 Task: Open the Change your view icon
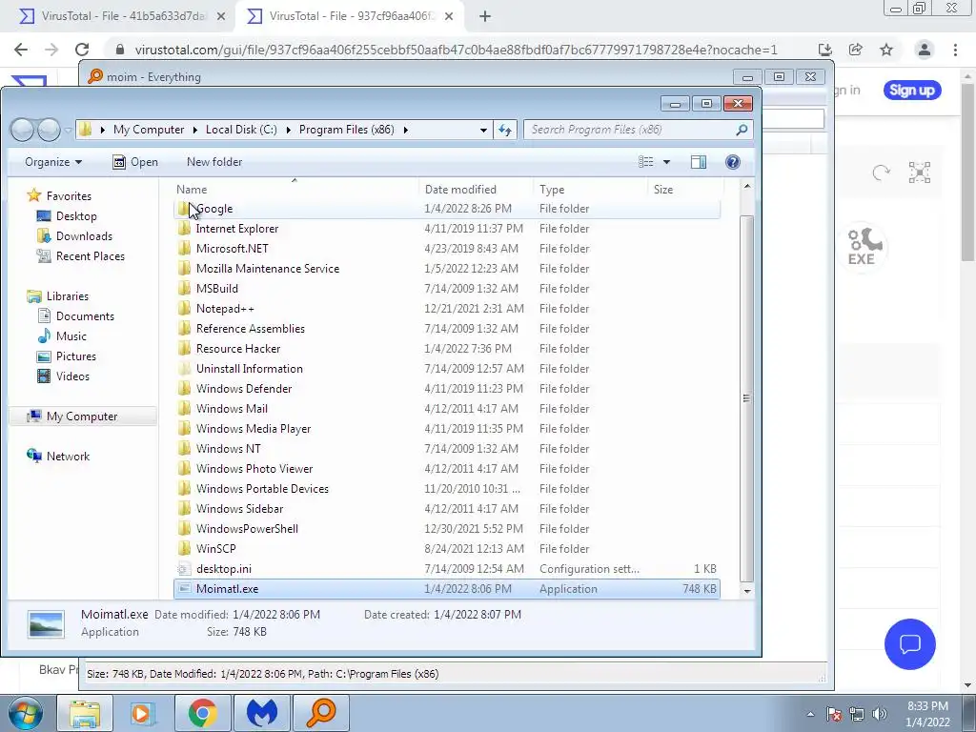(646, 162)
